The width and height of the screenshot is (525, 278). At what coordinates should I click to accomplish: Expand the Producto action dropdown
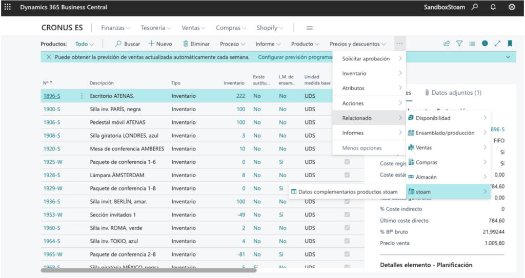pos(305,44)
